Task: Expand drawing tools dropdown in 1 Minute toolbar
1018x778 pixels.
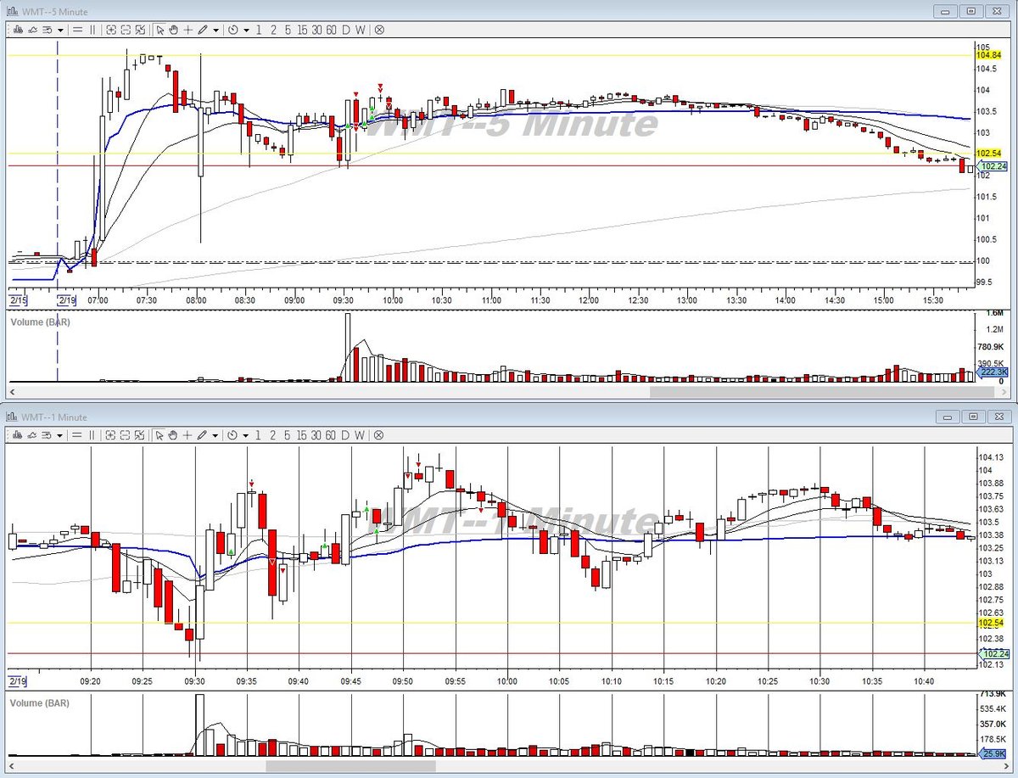Action: coord(215,434)
